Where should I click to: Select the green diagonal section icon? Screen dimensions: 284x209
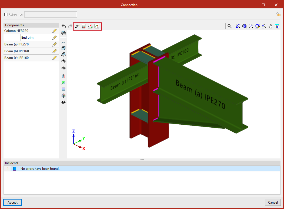[64, 83]
